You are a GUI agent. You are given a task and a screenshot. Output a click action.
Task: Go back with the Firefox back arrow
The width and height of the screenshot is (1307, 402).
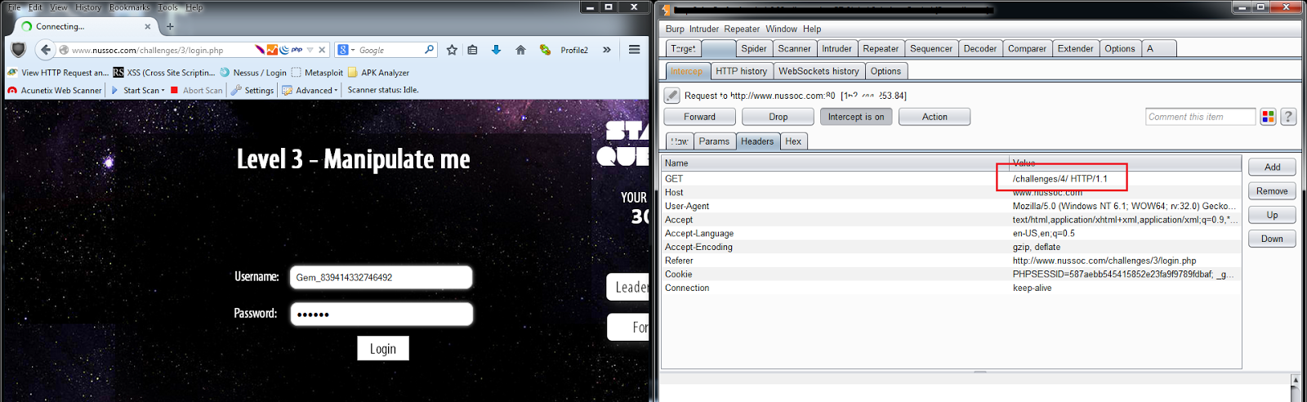46,50
